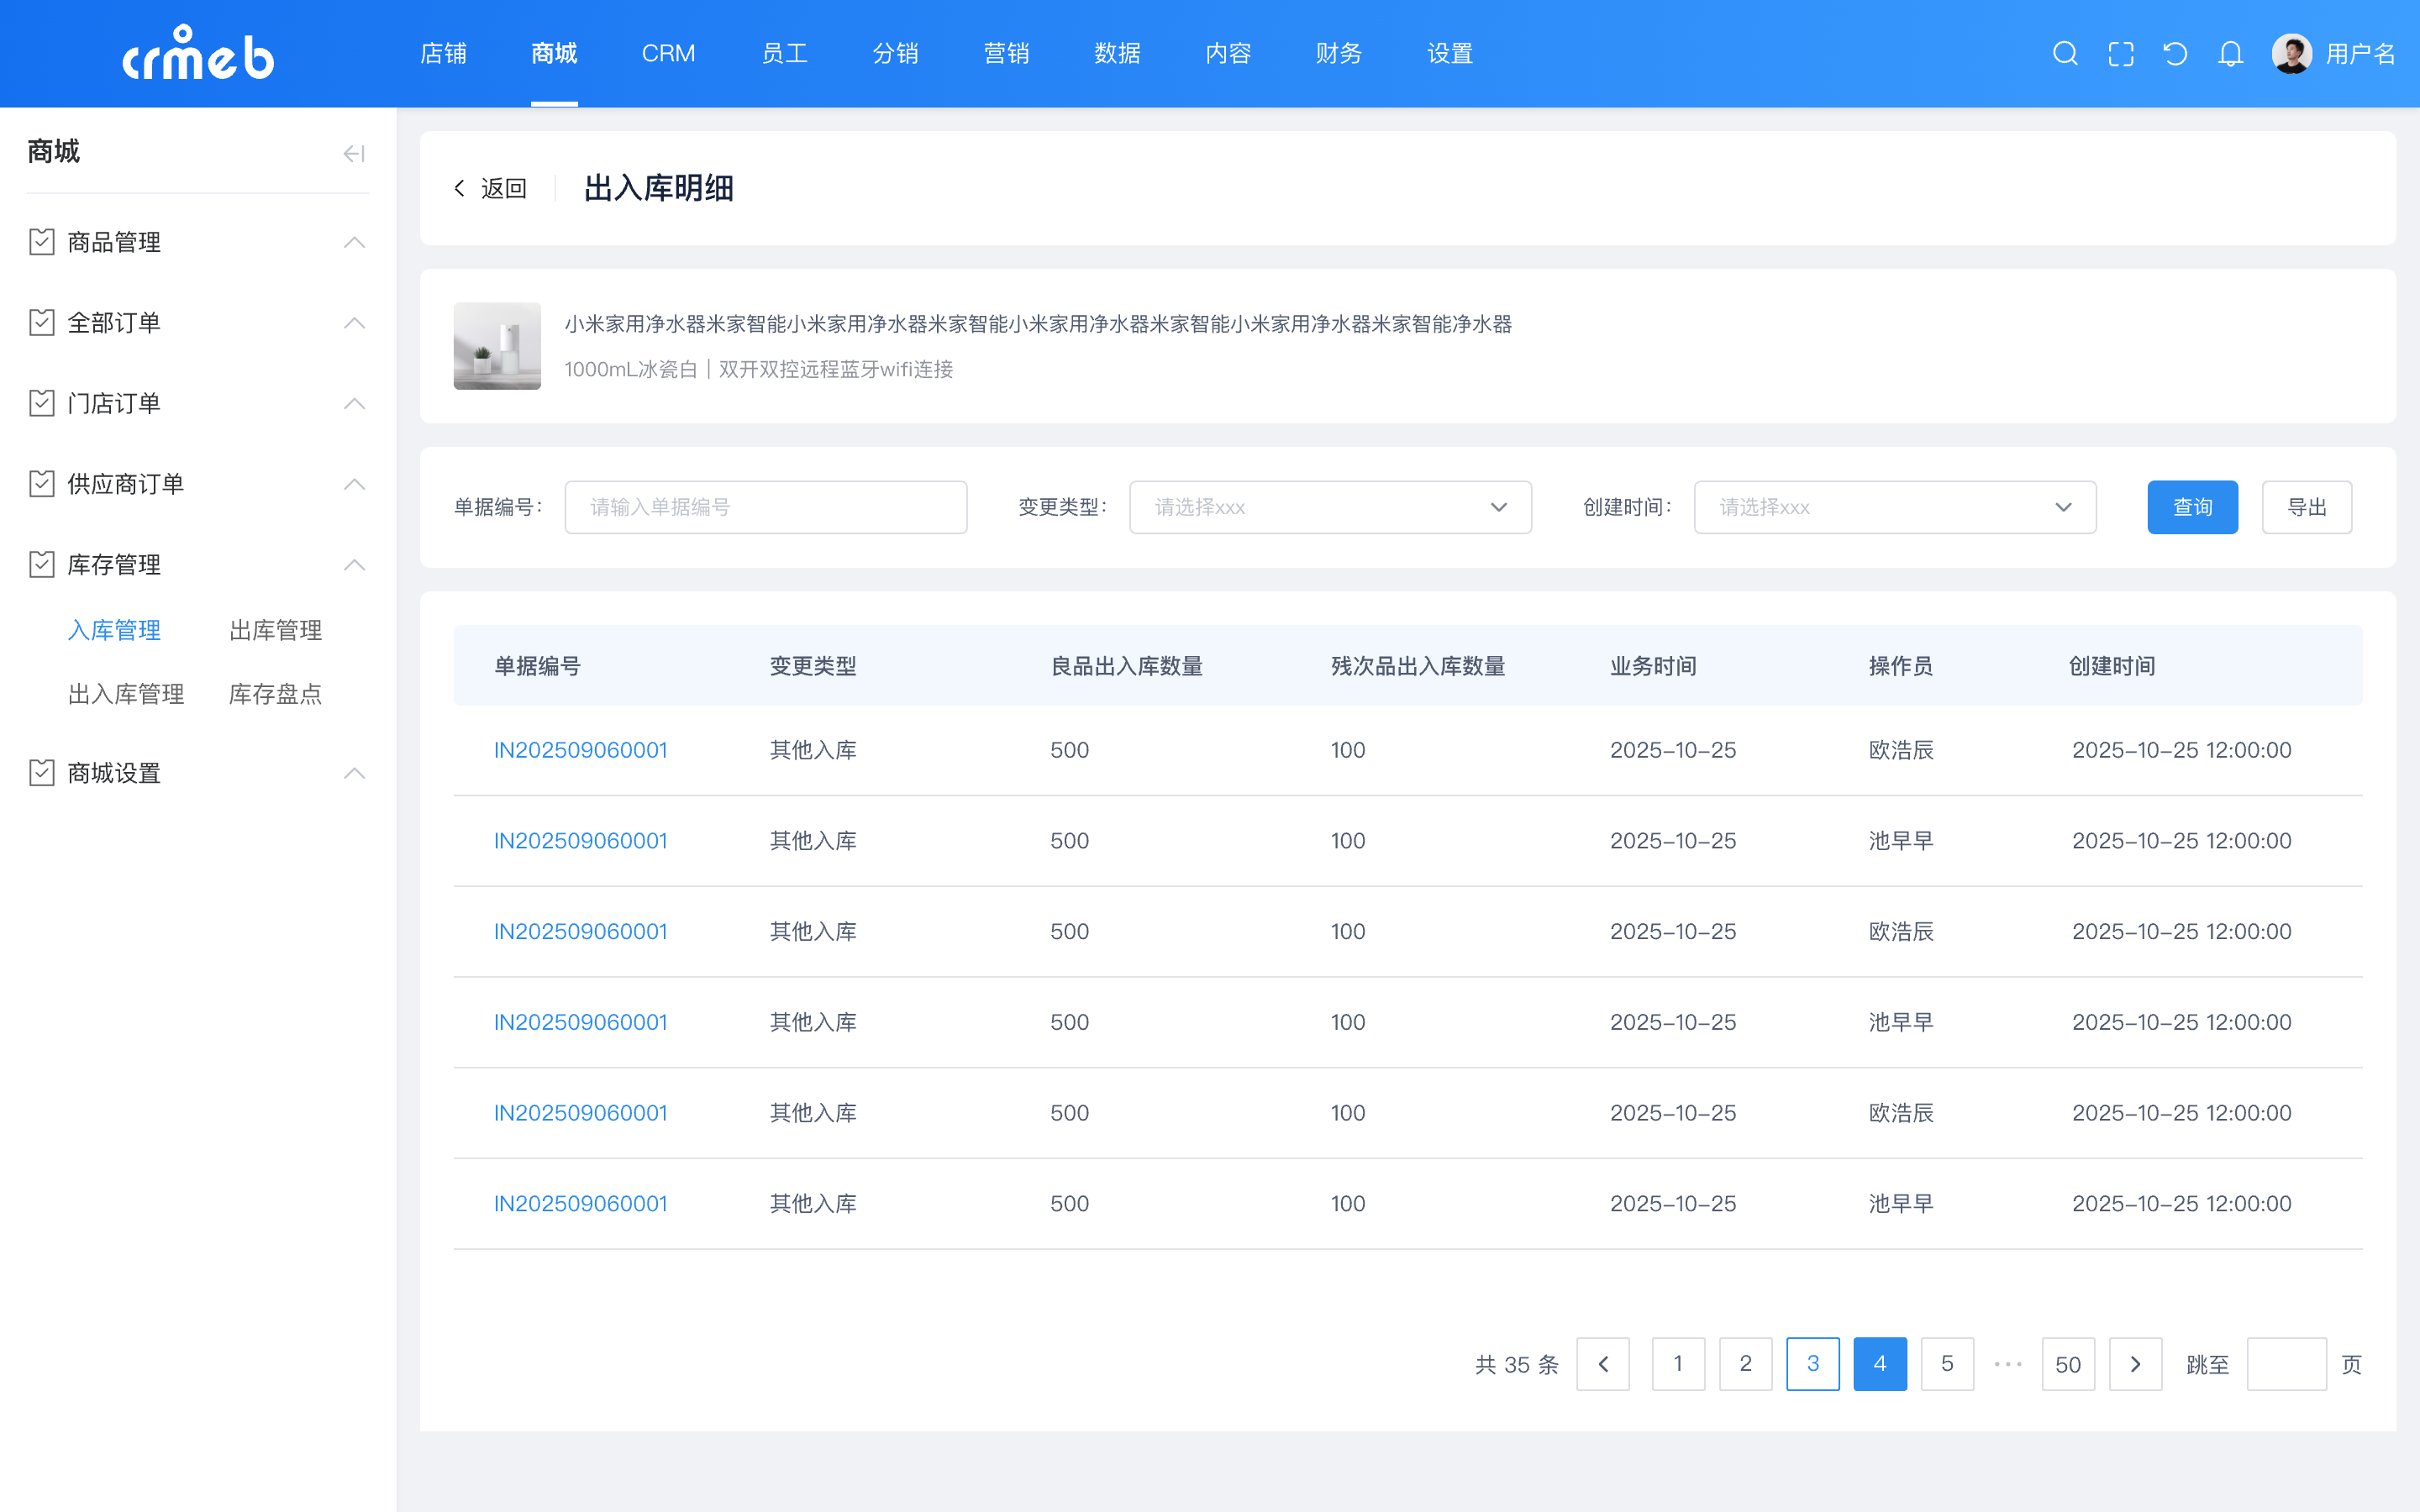Click the blue 查询 button
This screenshot has width=2420, height=1512.
pos(2192,507)
